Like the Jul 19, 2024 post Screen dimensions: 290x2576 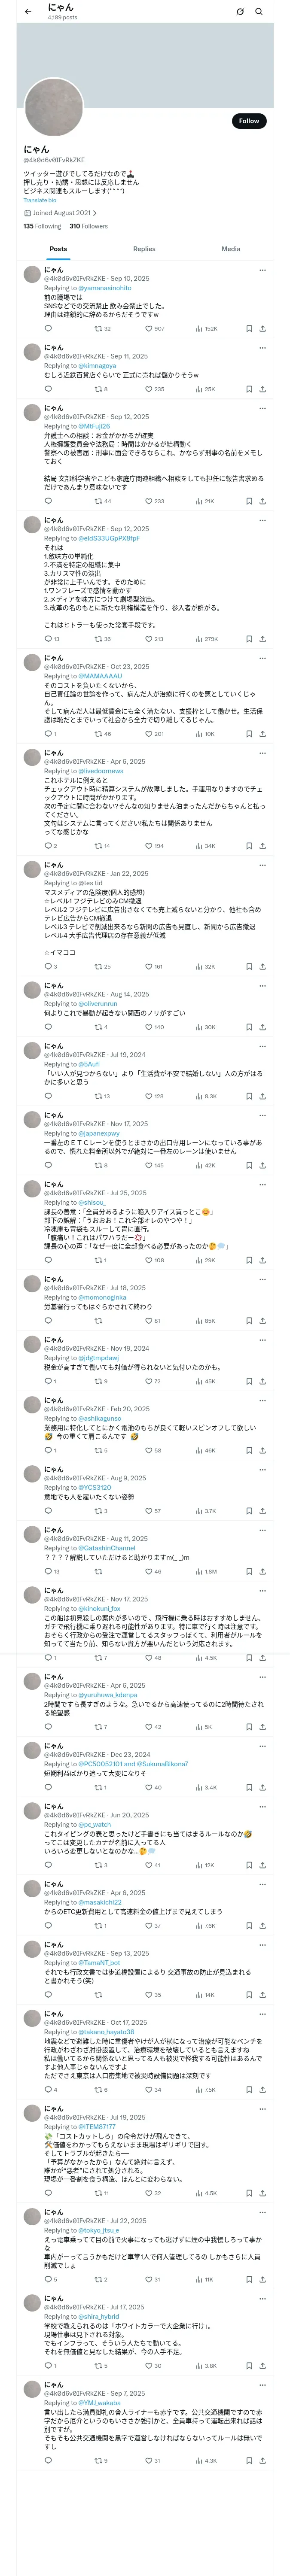point(149,1096)
